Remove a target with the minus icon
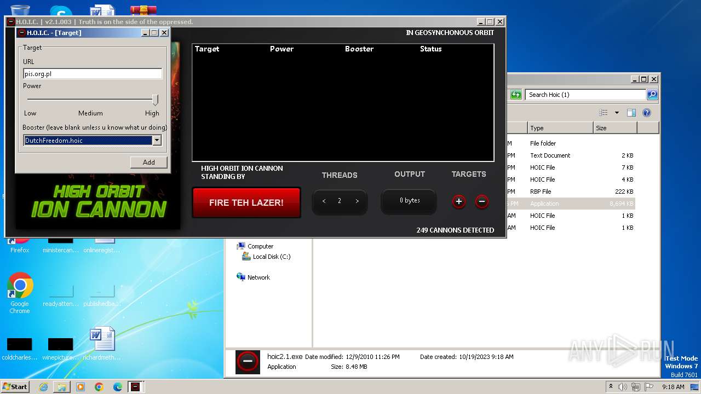This screenshot has width=701, height=394. pos(482,201)
